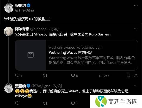Click the wutheringwaves.kurogames.com domain text
The width and height of the screenshot is (142, 108).
(x=76, y=47)
